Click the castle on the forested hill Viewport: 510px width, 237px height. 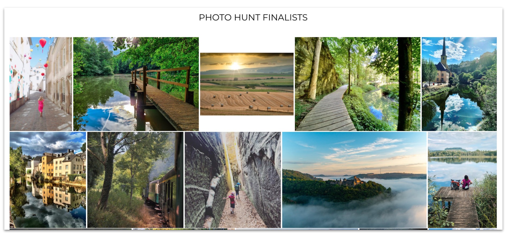(x=347, y=181)
